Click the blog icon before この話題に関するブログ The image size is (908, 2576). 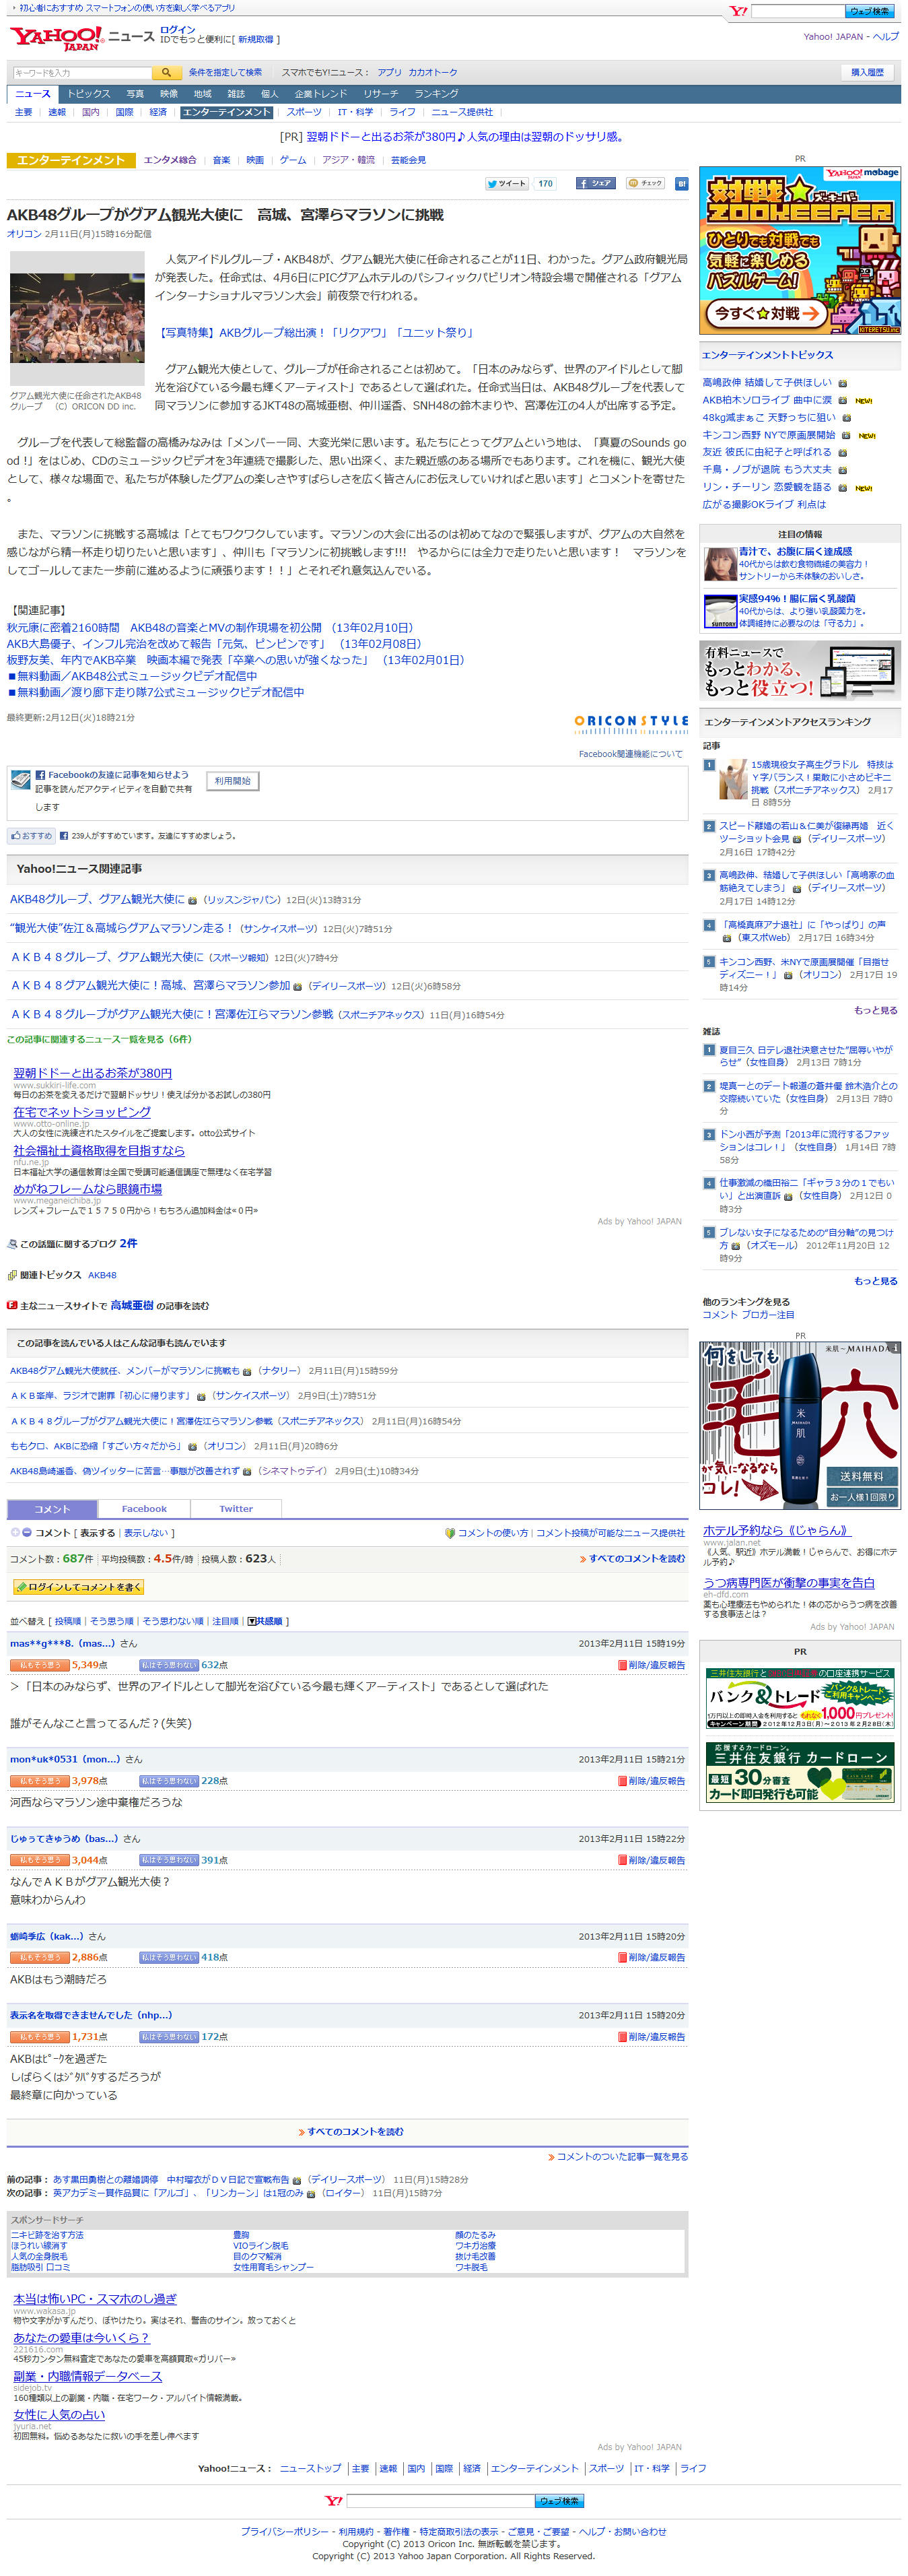tap(12, 1244)
